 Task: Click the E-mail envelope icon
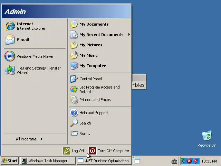(10, 40)
